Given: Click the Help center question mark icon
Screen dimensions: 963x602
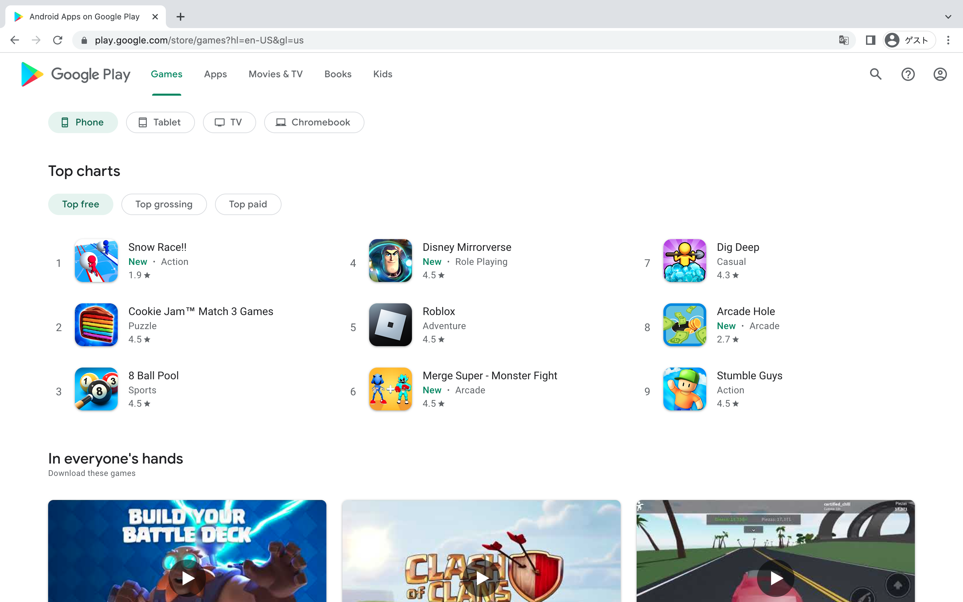Looking at the screenshot, I should click(x=908, y=75).
